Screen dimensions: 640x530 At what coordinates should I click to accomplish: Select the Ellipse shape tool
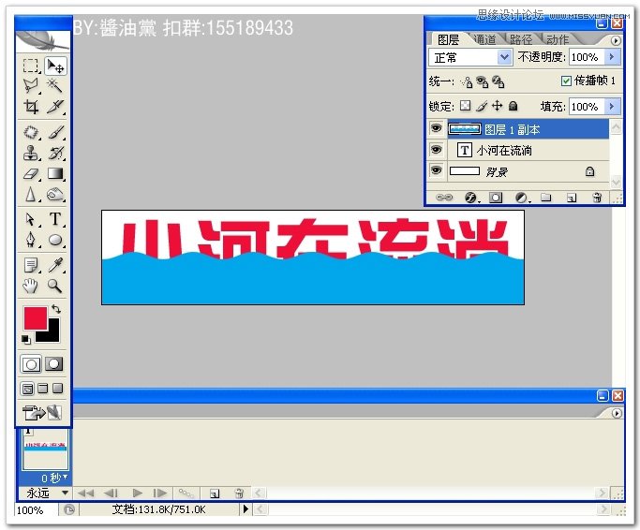55,240
